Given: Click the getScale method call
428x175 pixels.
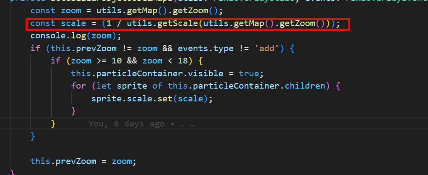Looking at the screenshot, I should tap(178, 24).
